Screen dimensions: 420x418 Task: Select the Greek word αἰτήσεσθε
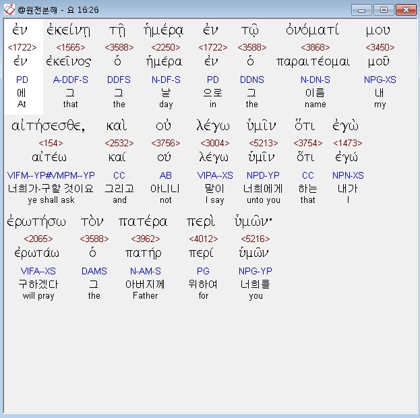pos(49,126)
